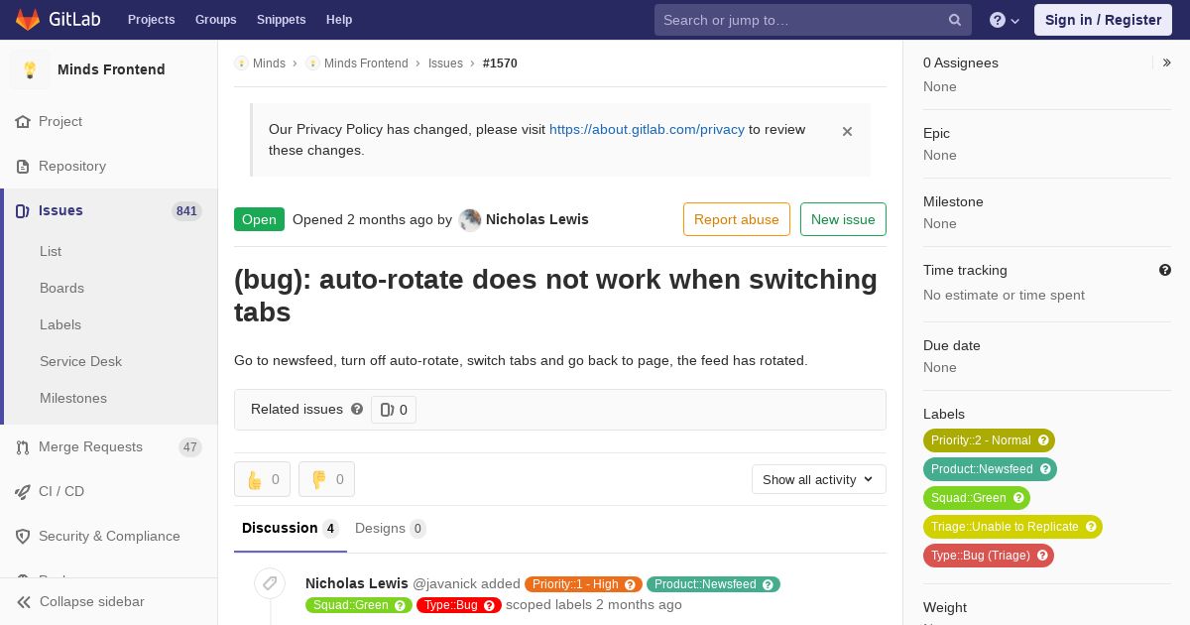Open the Projects menu
The image size is (1190, 625).
coord(152,20)
